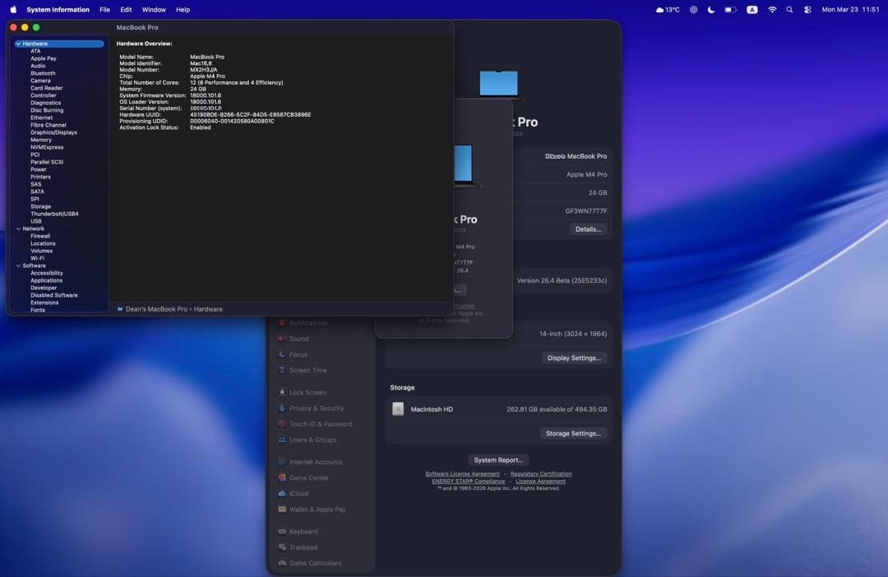Select Apple Pay in sidebar
Image resolution: width=888 pixels, height=577 pixels.
[43, 58]
